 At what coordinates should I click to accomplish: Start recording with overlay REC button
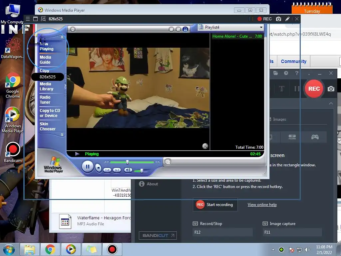pos(264,19)
